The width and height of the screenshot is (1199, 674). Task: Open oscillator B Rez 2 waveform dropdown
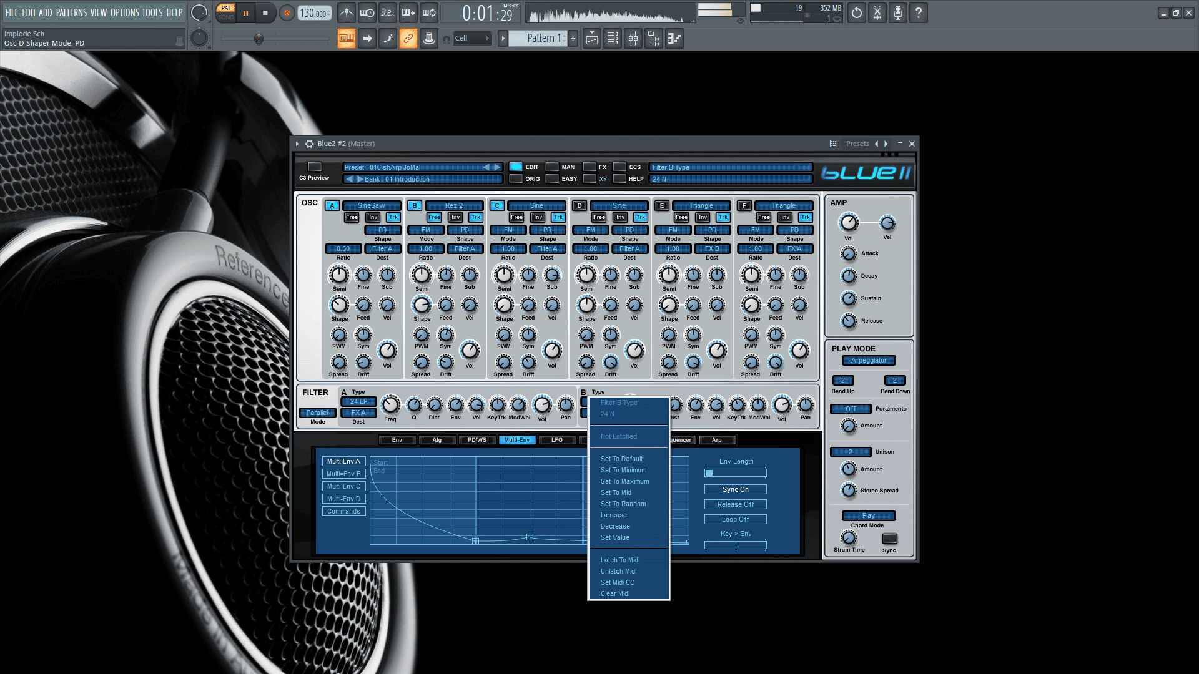point(454,205)
